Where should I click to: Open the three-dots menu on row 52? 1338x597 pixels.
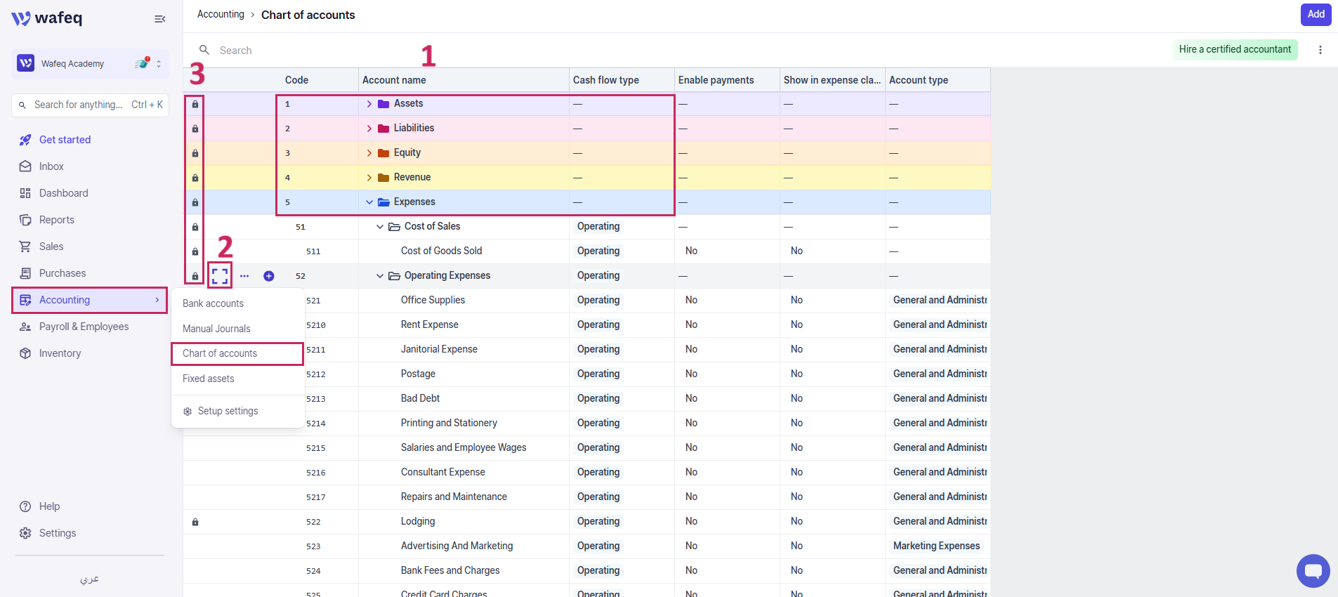point(244,276)
